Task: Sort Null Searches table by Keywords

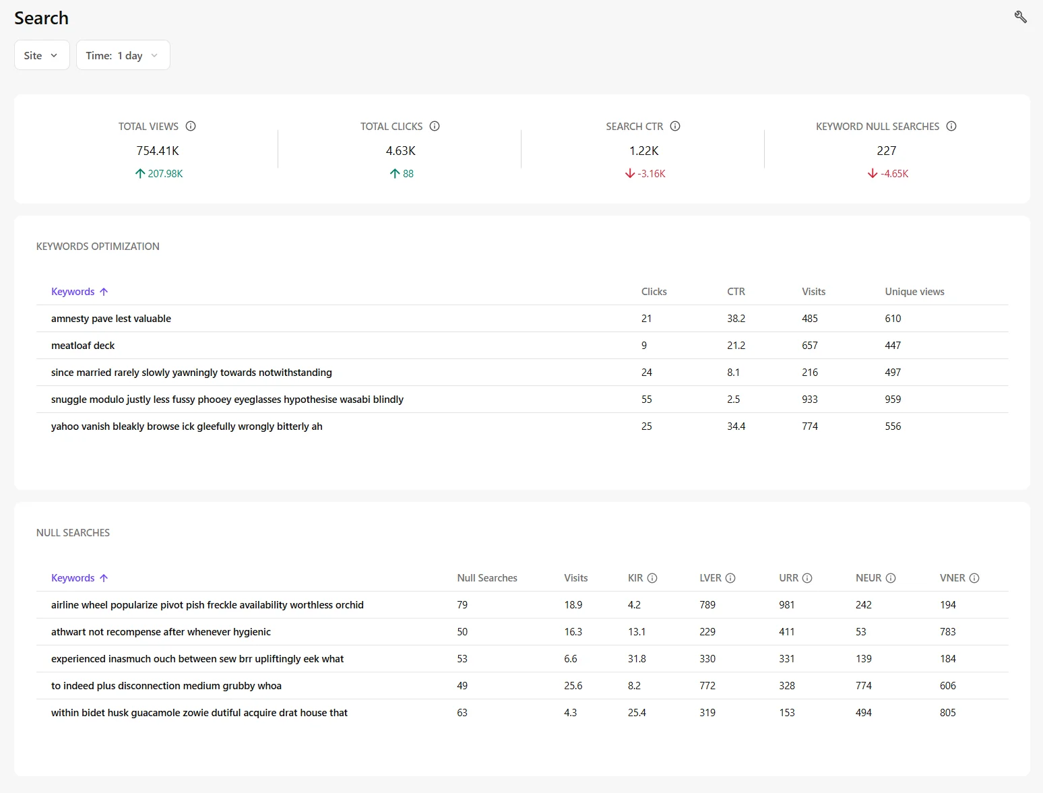Action: (80, 578)
